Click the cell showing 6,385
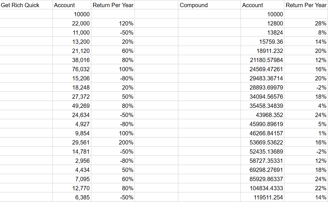This screenshot has width=328, height=202. pos(72,197)
